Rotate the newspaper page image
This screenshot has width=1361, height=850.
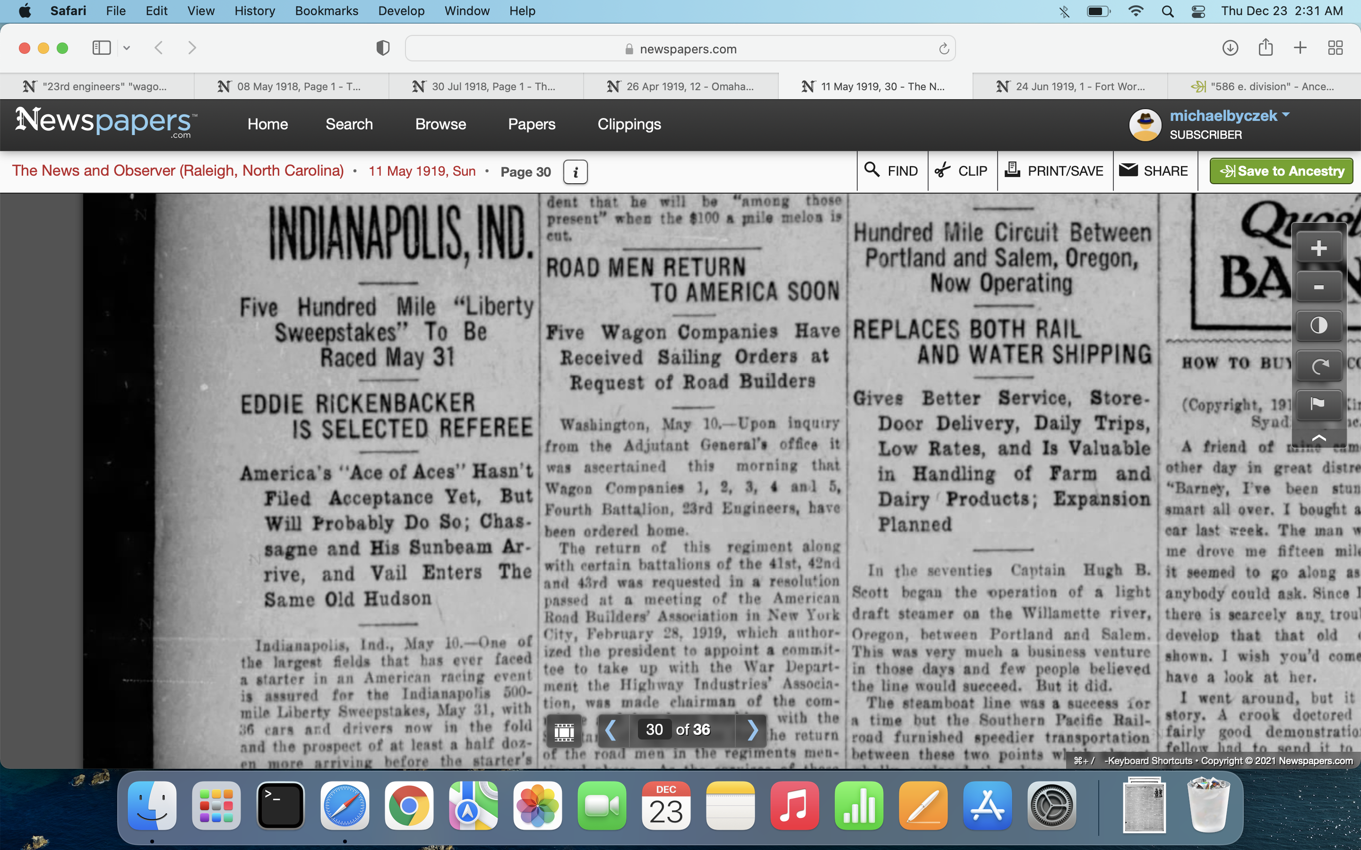[x=1318, y=366]
